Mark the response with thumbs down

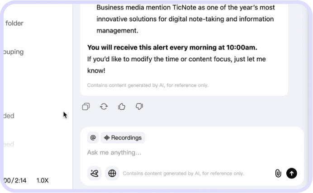139,107
